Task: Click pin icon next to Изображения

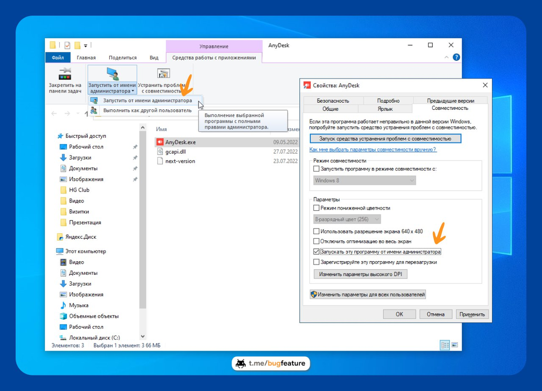Action: click(135, 179)
